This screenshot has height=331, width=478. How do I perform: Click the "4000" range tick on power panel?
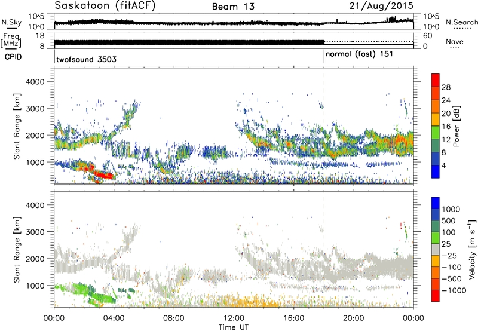(x=35, y=82)
